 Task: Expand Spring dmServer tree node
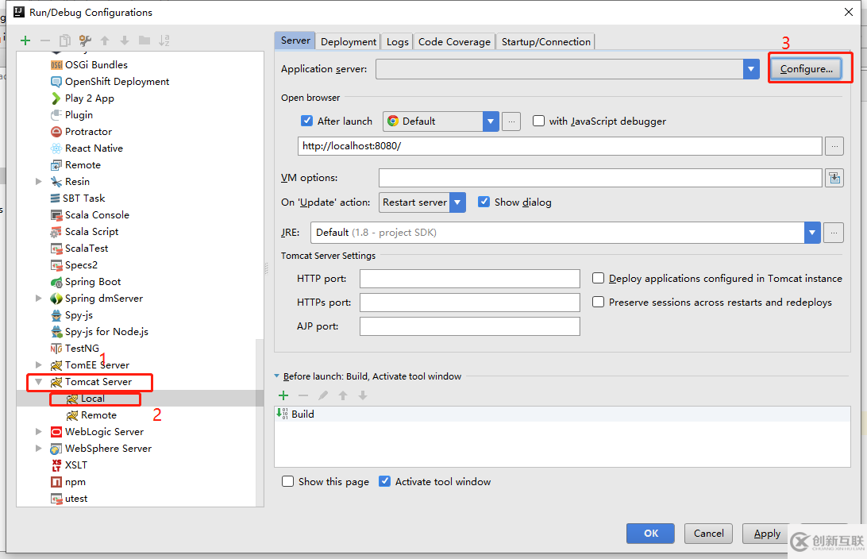tap(39, 298)
